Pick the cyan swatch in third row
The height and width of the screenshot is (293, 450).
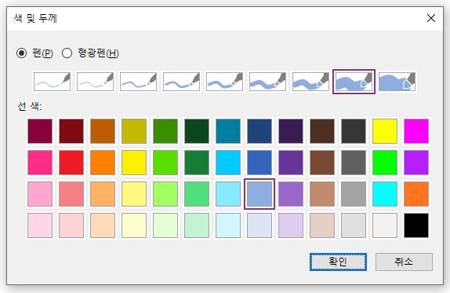(x=385, y=194)
